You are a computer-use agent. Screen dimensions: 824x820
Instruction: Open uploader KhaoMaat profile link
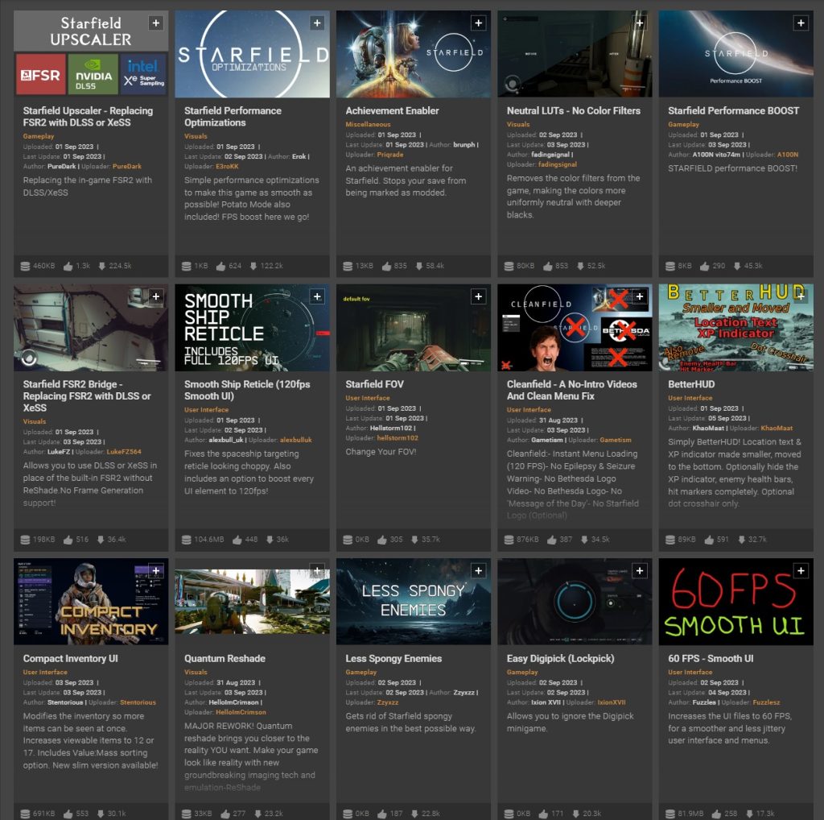pos(777,429)
